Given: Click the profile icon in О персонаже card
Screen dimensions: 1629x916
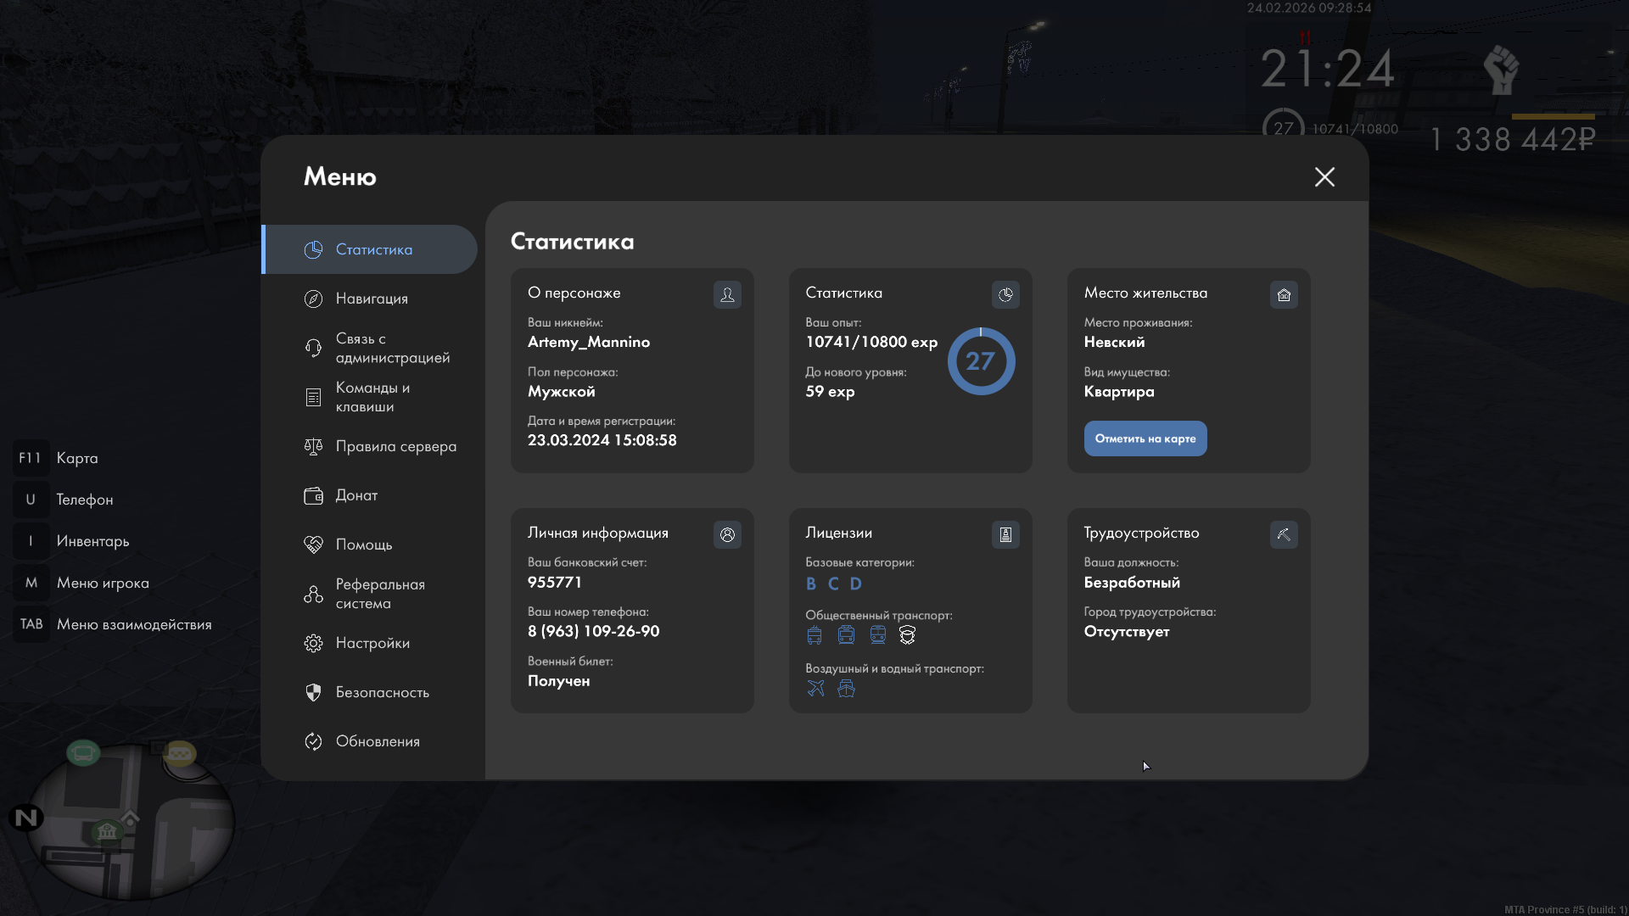Looking at the screenshot, I should coord(727,294).
